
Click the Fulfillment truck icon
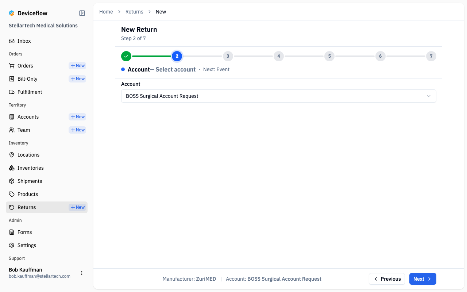pyautogui.click(x=12, y=92)
